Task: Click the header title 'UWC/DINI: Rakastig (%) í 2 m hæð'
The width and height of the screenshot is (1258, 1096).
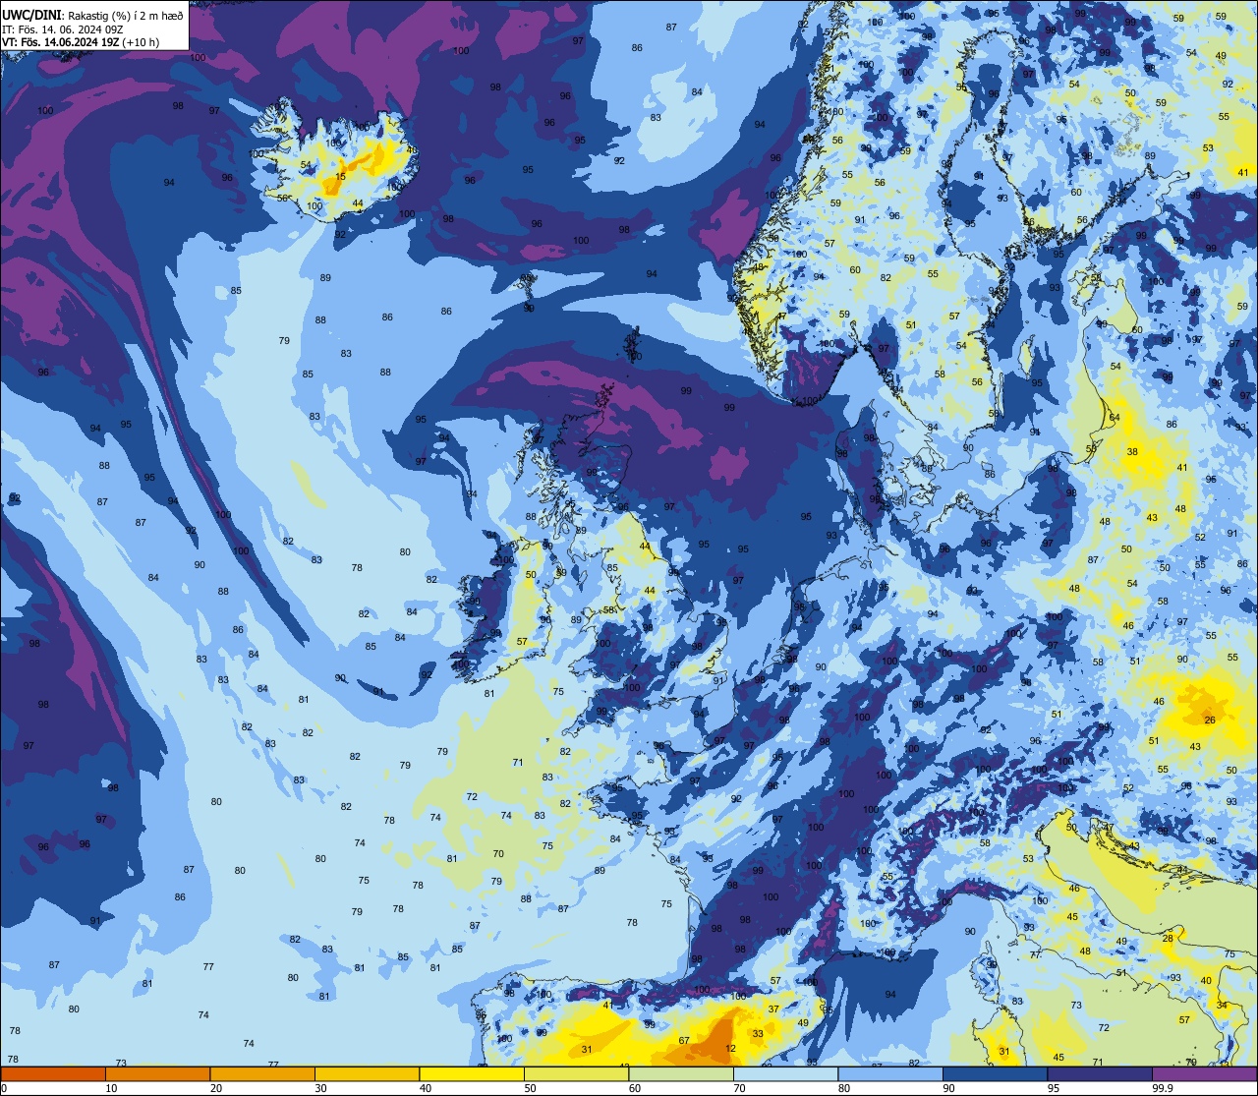Action: 93,16
